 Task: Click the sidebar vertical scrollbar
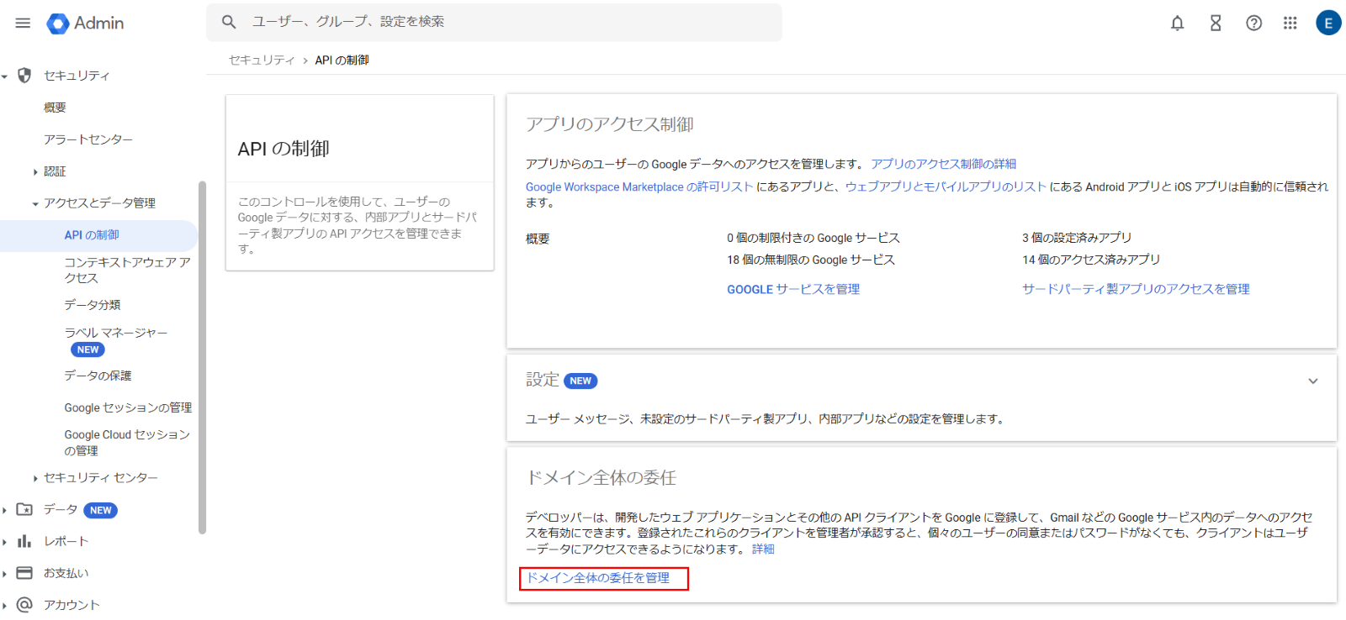pos(202,357)
